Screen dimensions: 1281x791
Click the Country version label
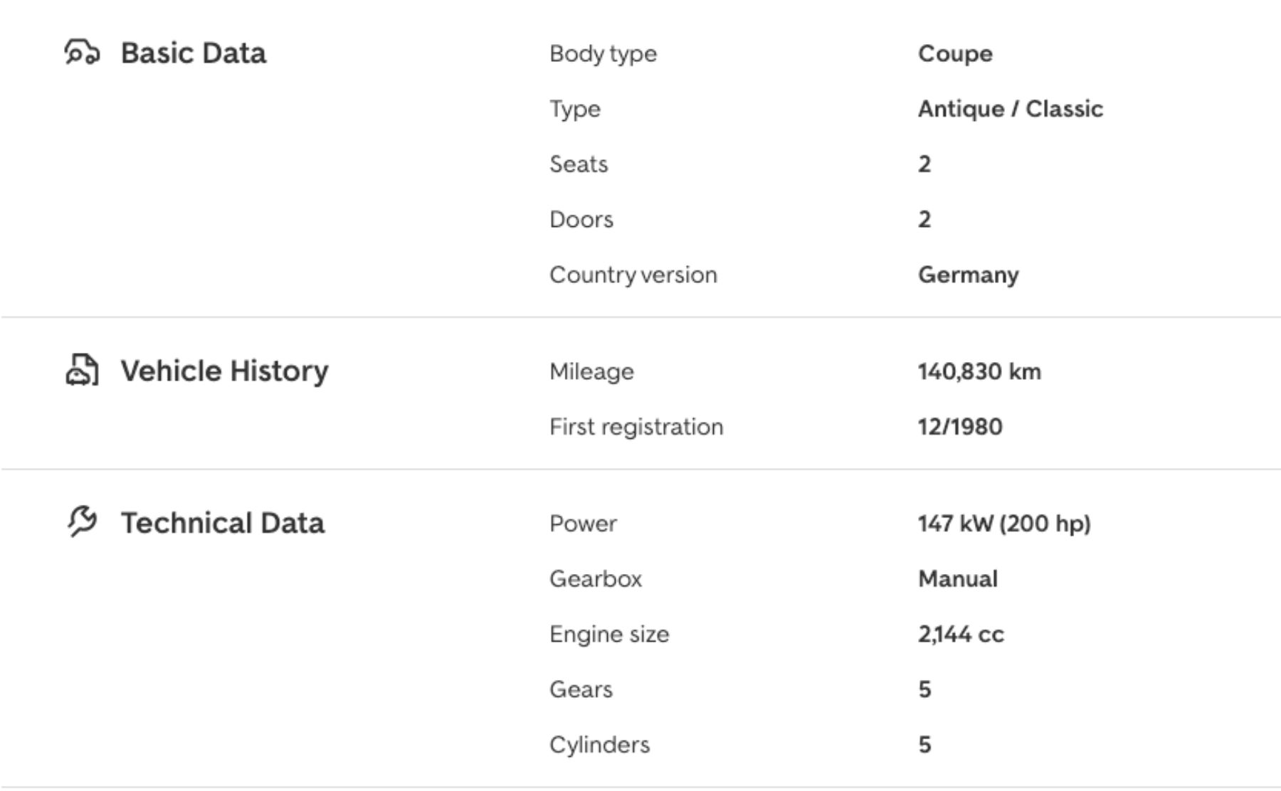(x=633, y=275)
